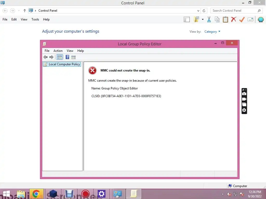The height and width of the screenshot is (199, 266).
Task: Show hidden tray icons arrow
Action: click(x=223, y=194)
